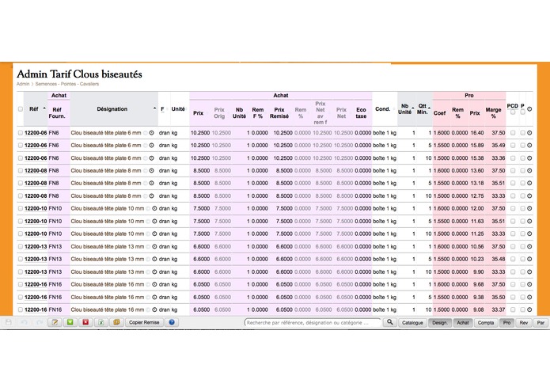
Task: Select row checkbox for price 11.25 row
Action: click(21, 233)
